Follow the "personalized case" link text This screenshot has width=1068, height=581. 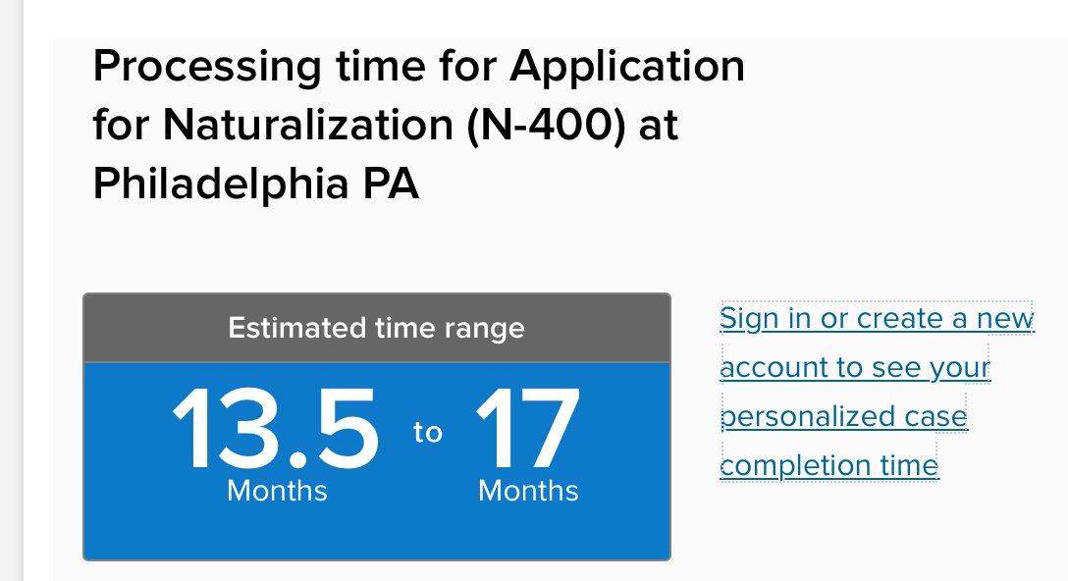click(x=843, y=416)
